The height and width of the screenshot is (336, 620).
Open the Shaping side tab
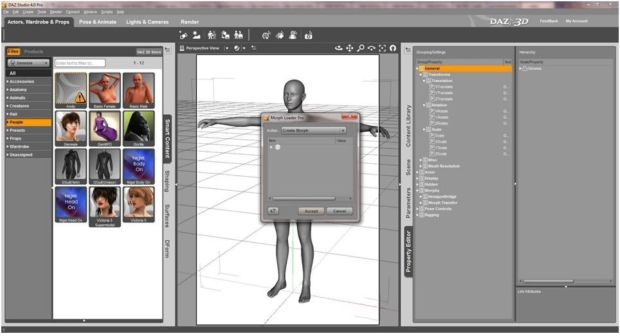[167, 182]
